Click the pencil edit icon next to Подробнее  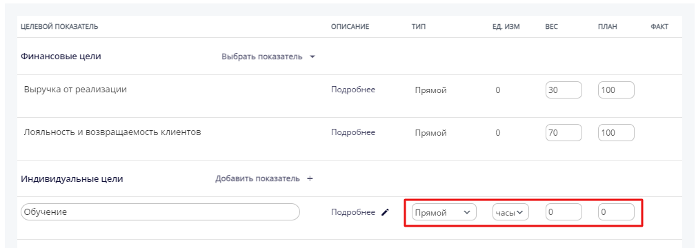[x=386, y=212]
